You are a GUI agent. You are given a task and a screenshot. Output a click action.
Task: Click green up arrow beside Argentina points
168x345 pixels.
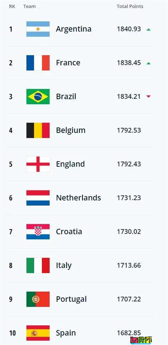148,29
